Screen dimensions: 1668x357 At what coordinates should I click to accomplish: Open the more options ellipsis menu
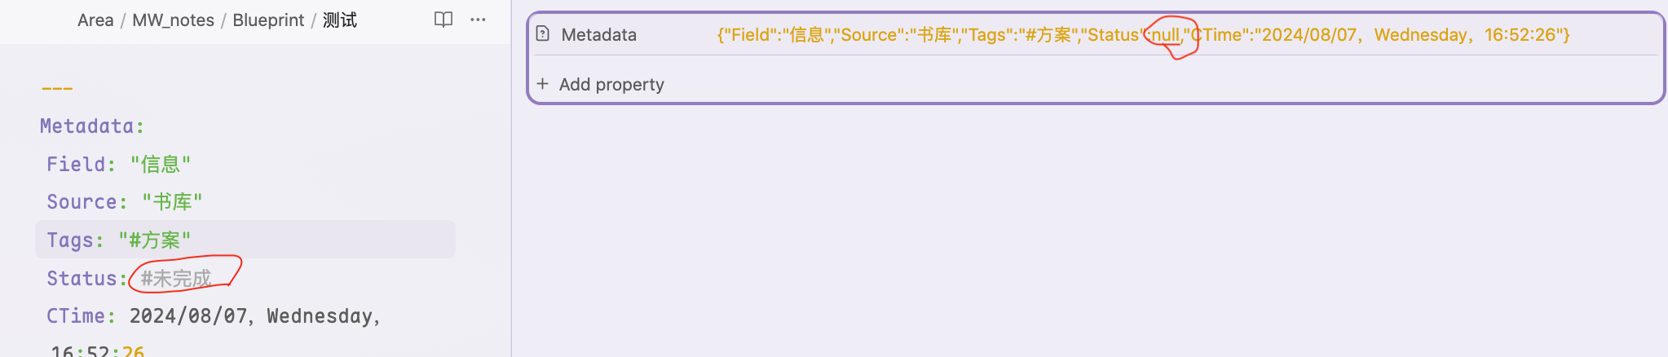tap(479, 20)
